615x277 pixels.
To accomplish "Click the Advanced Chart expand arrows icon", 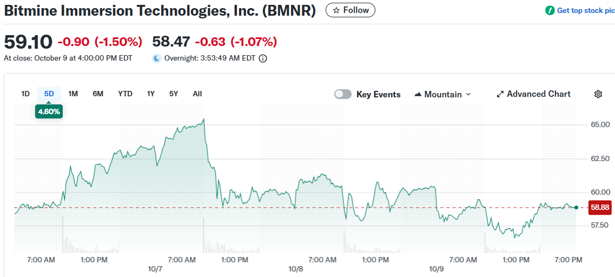I will 500,94.
